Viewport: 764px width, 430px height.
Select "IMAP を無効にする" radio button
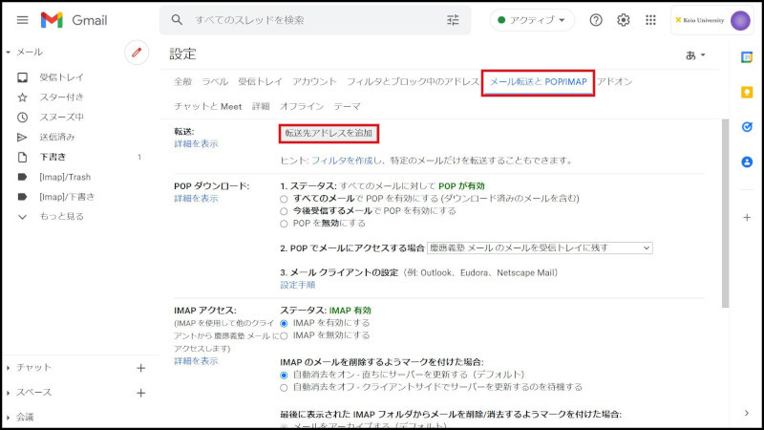284,336
